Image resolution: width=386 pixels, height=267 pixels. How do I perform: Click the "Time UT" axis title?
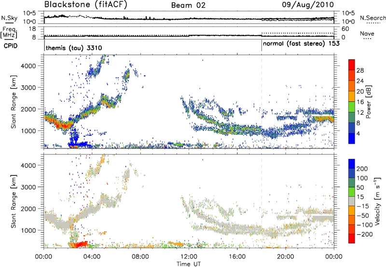(x=189, y=264)
